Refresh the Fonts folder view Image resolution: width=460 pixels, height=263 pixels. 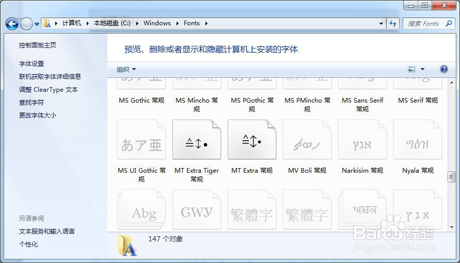pos(393,23)
